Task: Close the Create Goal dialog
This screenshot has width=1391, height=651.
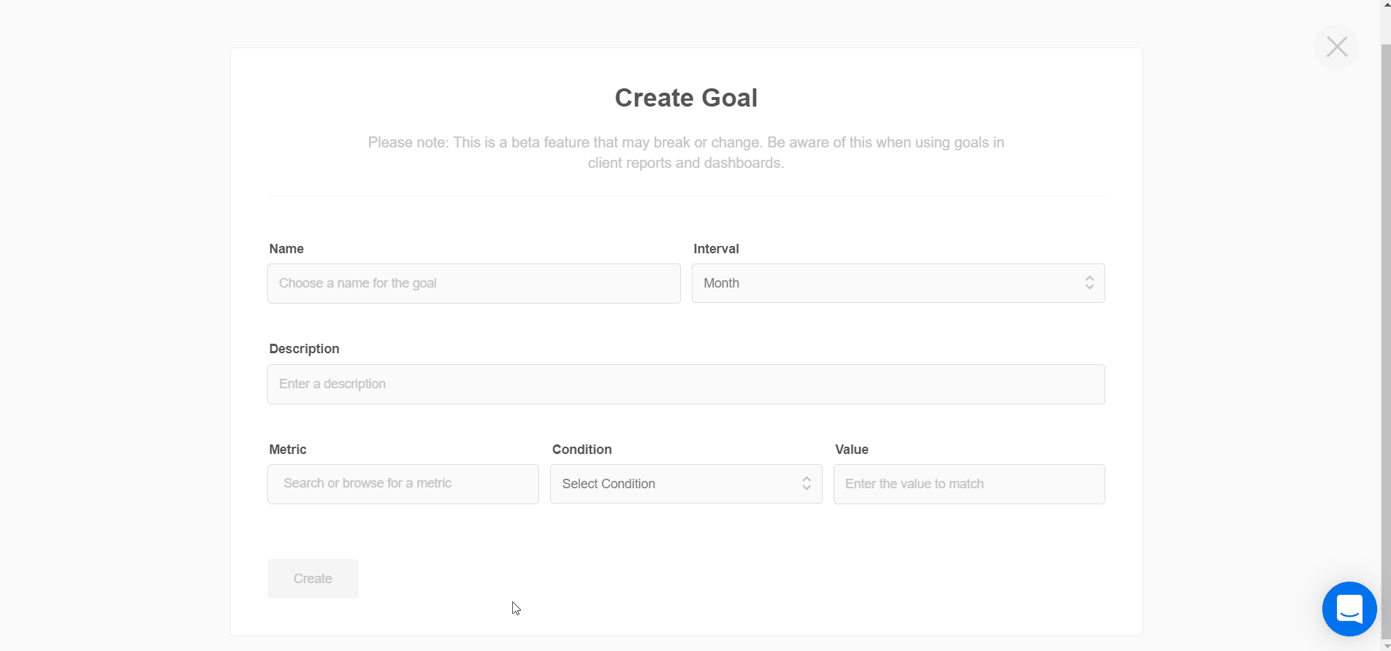Action: (x=1336, y=47)
